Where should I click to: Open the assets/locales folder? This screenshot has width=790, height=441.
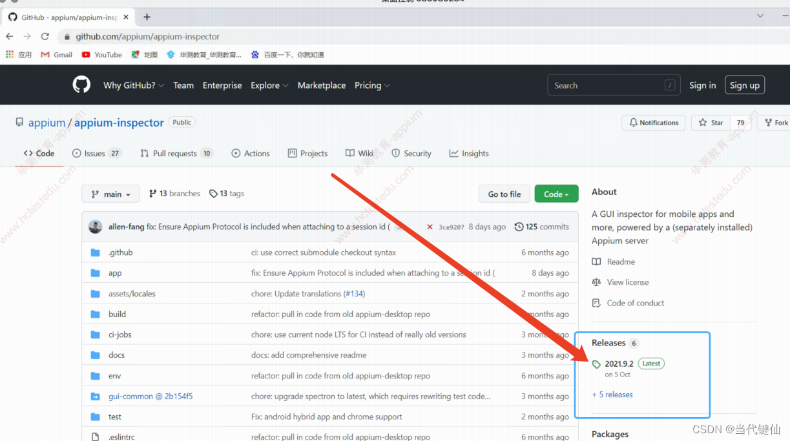[x=132, y=294]
